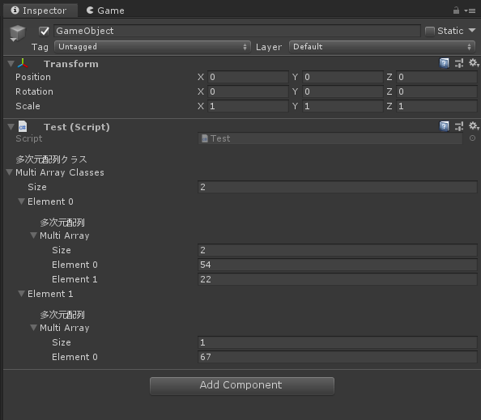Click the Scale label
Screen dimensions: 481x420
point(28,106)
